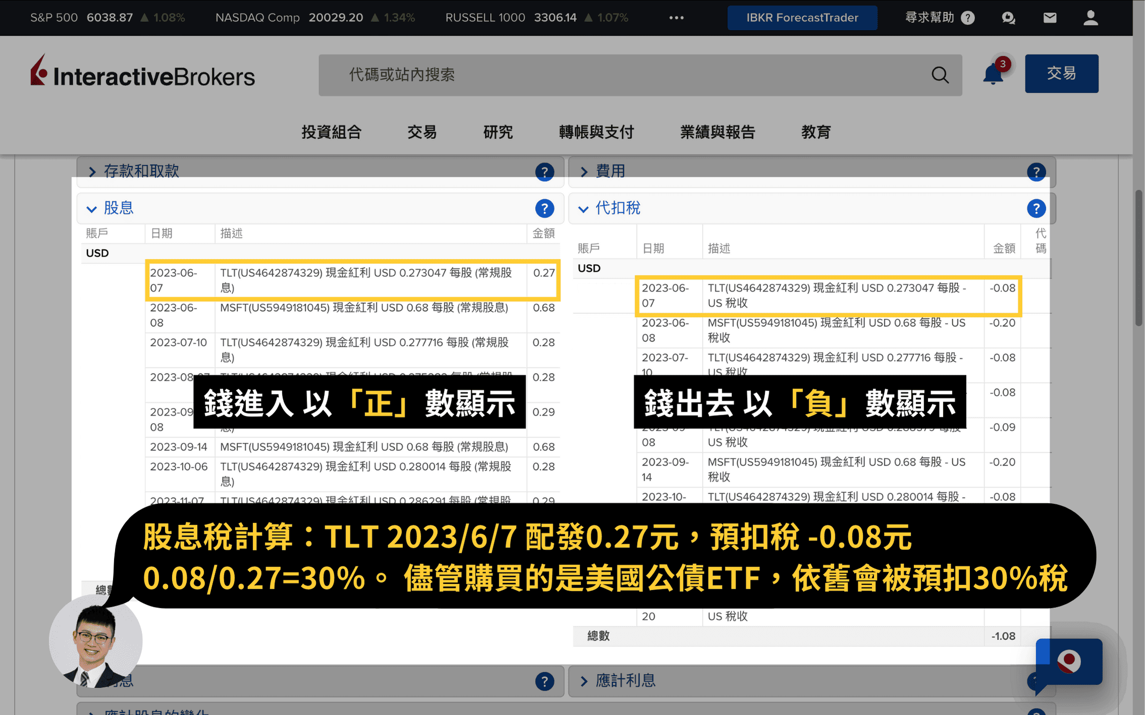Click the page vertical scrollbar
The image size is (1145, 715).
point(1138,257)
